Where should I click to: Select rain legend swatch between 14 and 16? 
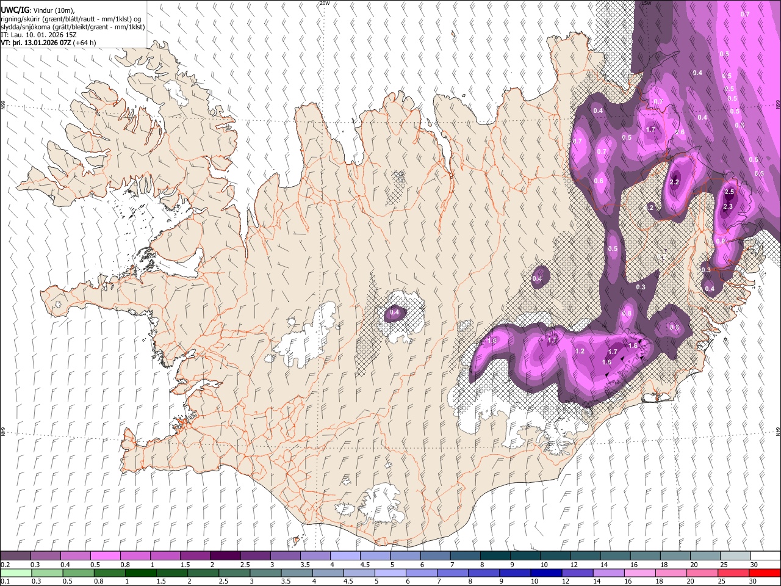click(x=608, y=573)
